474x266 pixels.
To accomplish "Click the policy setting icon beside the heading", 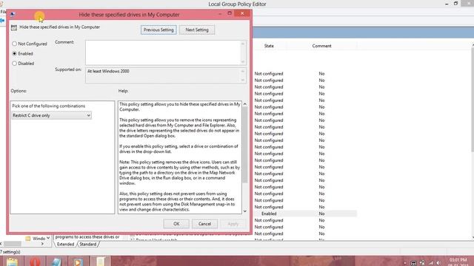I will click(x=14, y=27).
